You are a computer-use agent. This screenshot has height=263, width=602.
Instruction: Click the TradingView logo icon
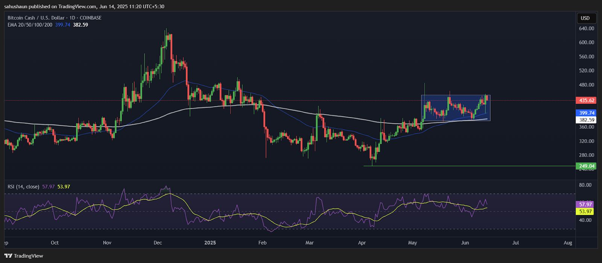[x=8, y=256]
